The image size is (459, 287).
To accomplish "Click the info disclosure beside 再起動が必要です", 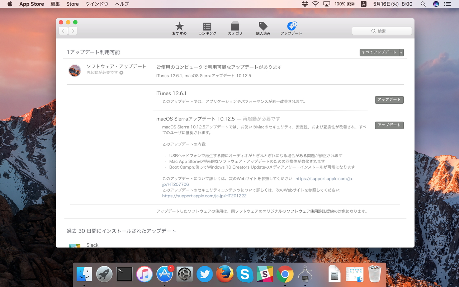I will pos(121,72).
